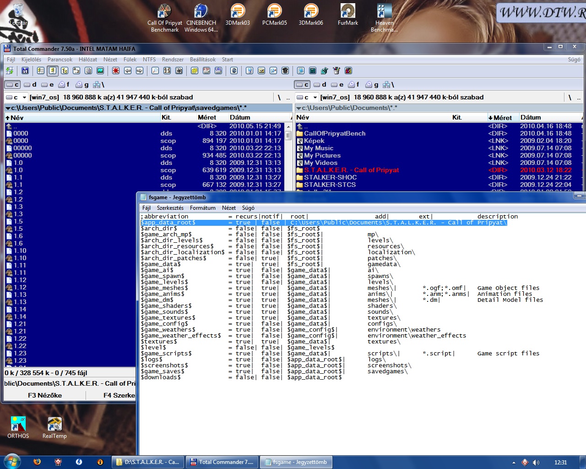The height and width of the screenshot is (469, 586).
Task: Click the URL new FTP connection icon
Action: (x=218, y=71)
